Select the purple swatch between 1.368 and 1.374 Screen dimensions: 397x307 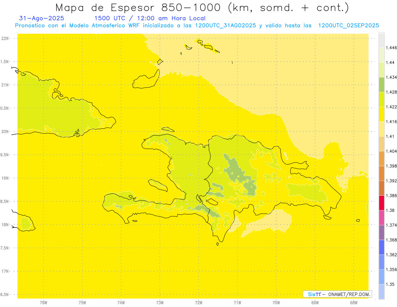(x=381, y=232)
